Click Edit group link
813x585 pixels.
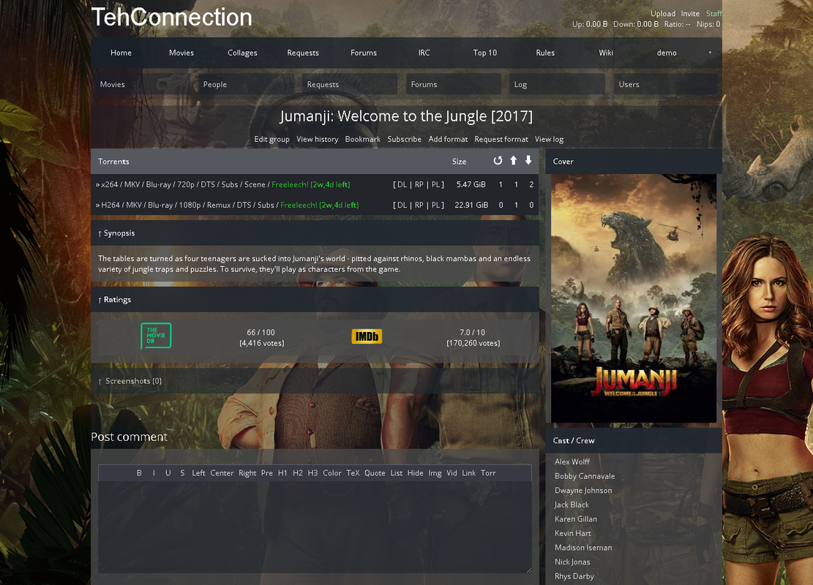[x=271, y=140]
